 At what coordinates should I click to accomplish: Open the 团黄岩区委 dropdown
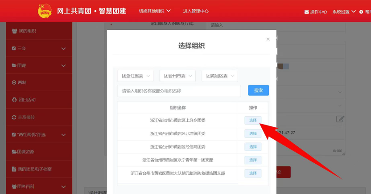click(219, 76)
